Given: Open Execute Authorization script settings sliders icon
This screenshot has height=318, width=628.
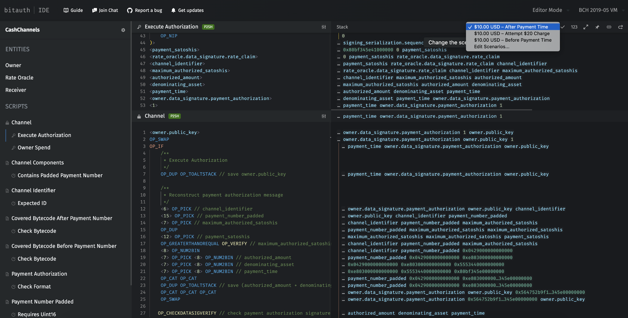Looking at the screenshot, I should click(323, 27).
